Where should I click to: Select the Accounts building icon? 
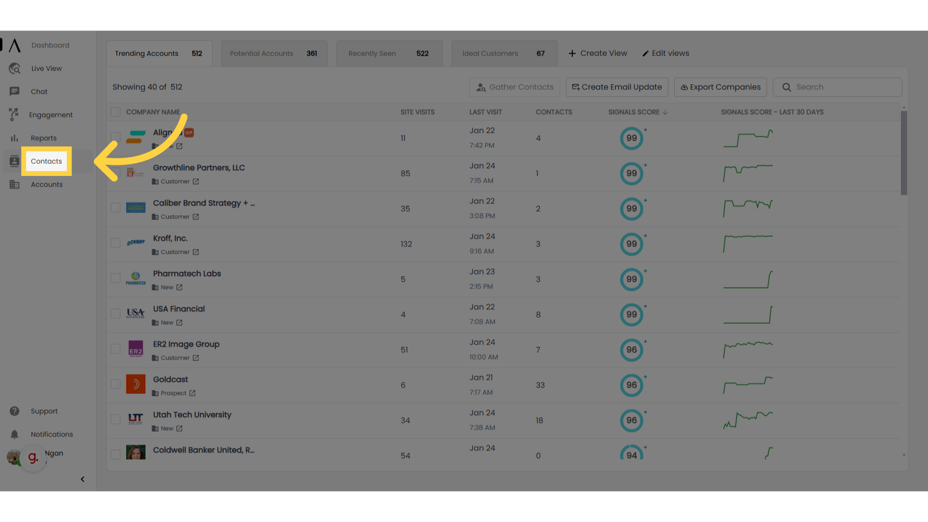click(x=14, y=184)
